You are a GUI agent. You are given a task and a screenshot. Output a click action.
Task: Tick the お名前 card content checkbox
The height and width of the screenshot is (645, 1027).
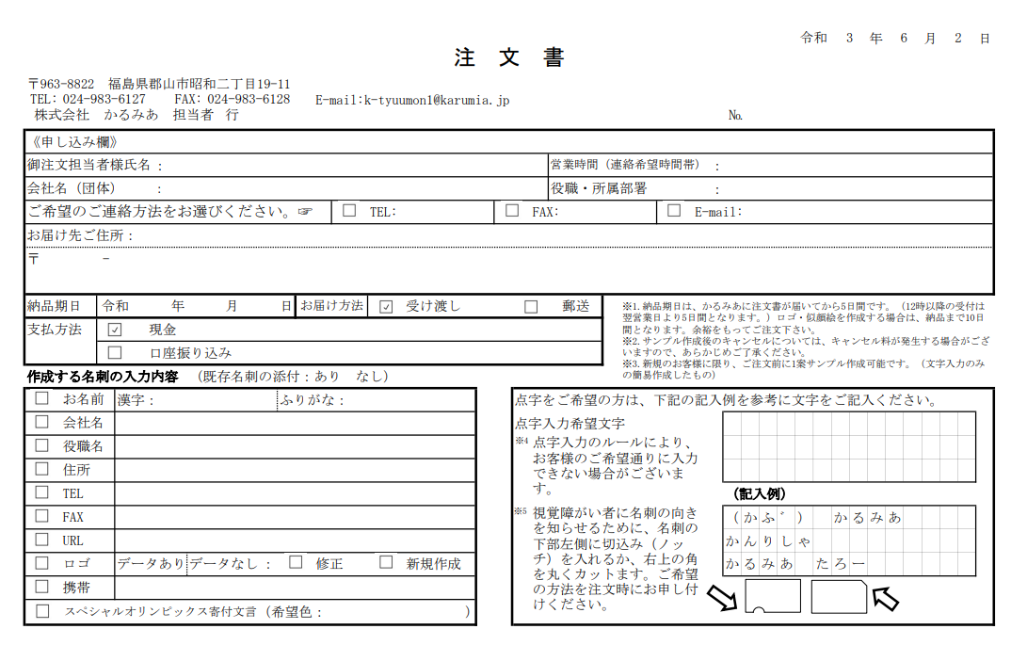coord(42,398)
